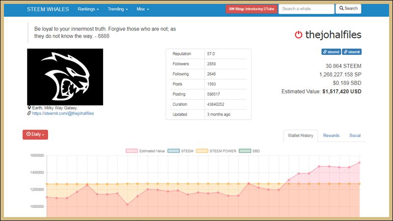Viewport: 393px width, 221px height.
Task: Click the location pin icon near Earth
Action: tap(29, 108)
